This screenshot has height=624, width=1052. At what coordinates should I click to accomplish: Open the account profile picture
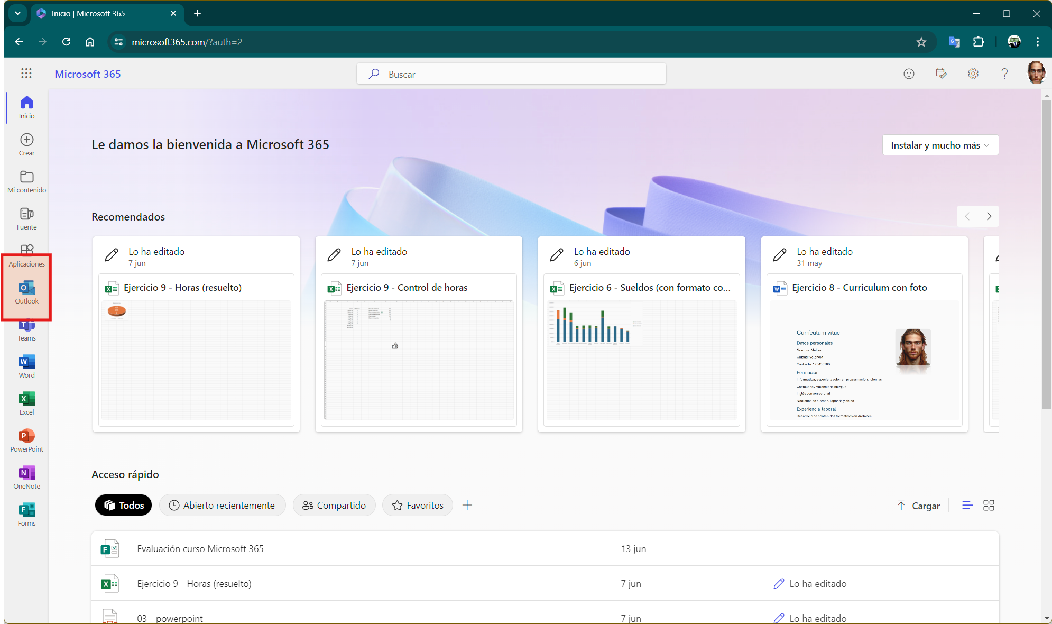[x=1036, y=73]
